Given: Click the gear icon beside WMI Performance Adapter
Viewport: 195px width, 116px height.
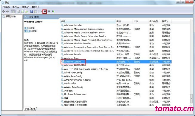Looking at the screenshot, I should coord(62,80).
